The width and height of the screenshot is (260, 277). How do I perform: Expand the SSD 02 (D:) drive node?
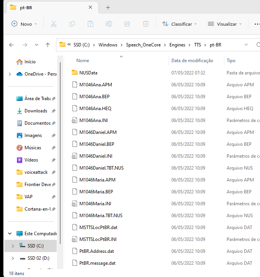[13, 258]
